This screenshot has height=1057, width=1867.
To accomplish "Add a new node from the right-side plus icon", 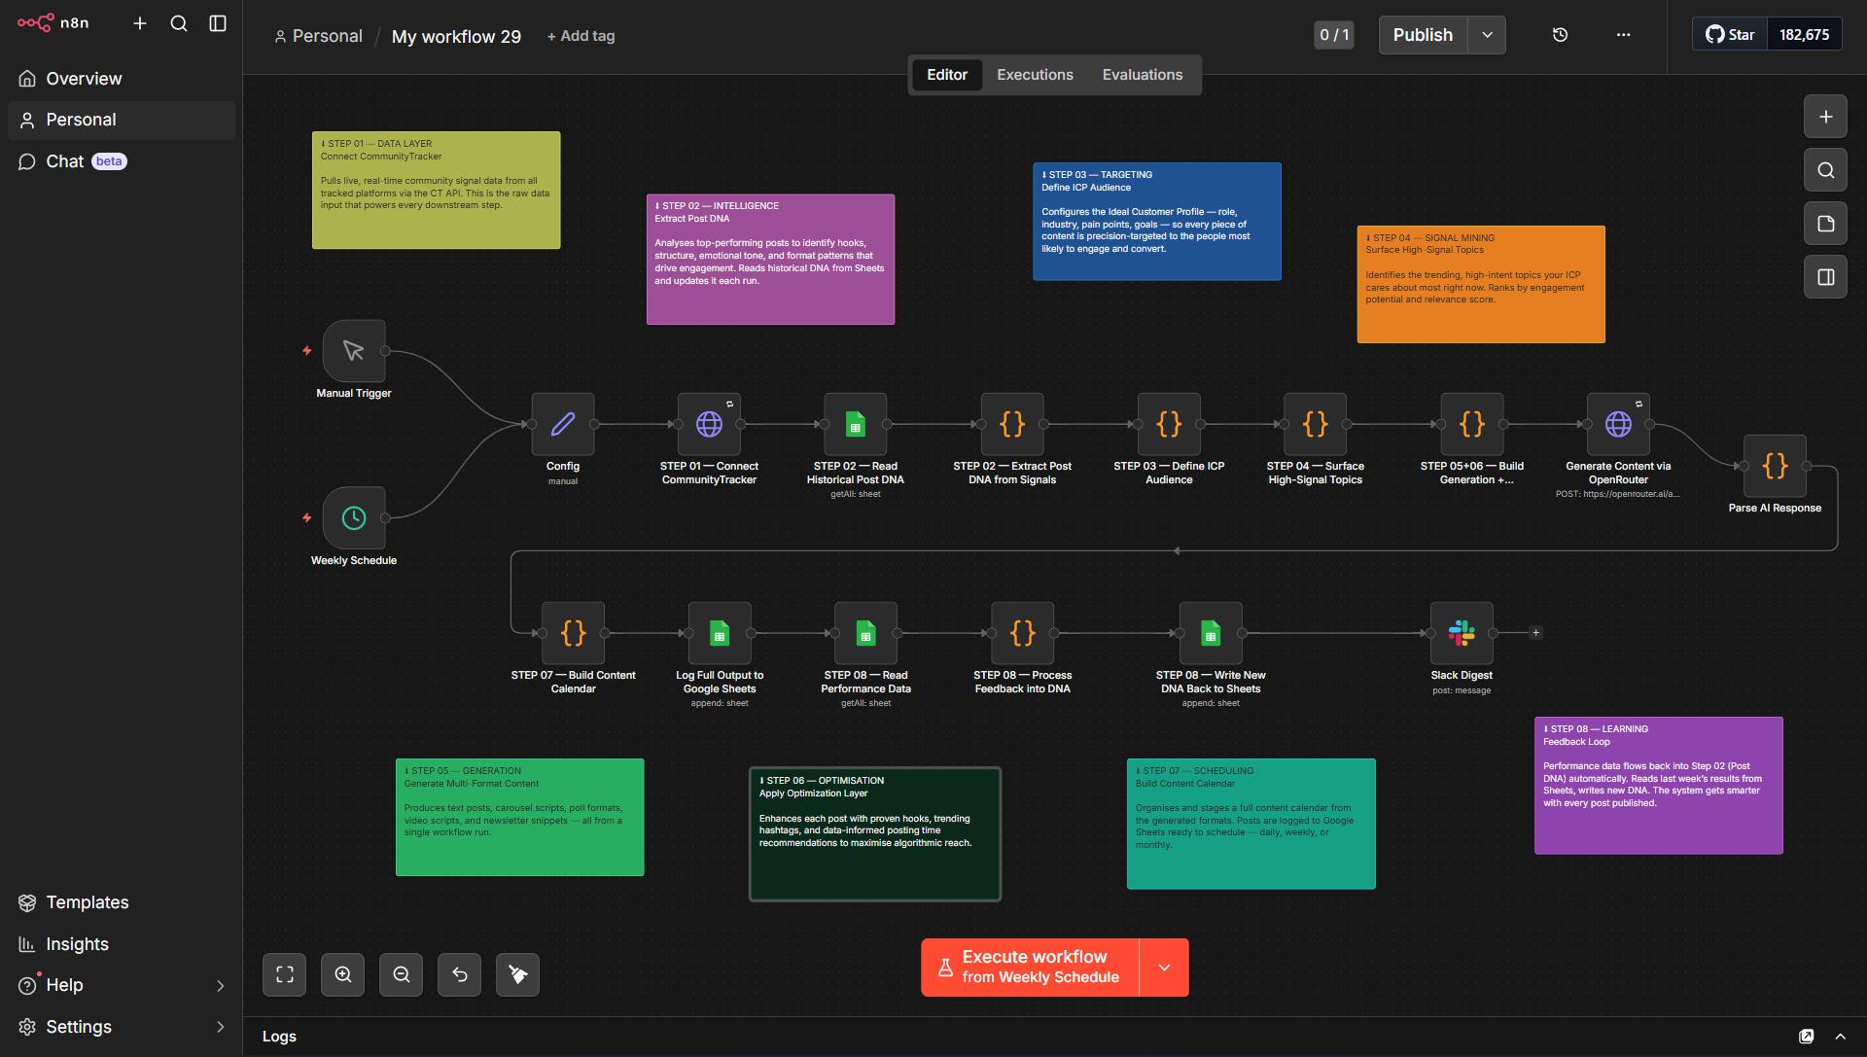I will pyautogui.click(x=1825, y=116).
